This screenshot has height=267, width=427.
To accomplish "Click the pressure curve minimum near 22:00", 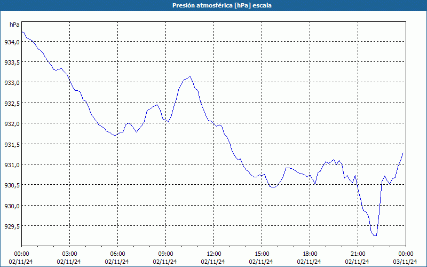I will 375,235.
